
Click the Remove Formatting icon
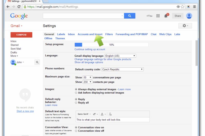point(110,114)
